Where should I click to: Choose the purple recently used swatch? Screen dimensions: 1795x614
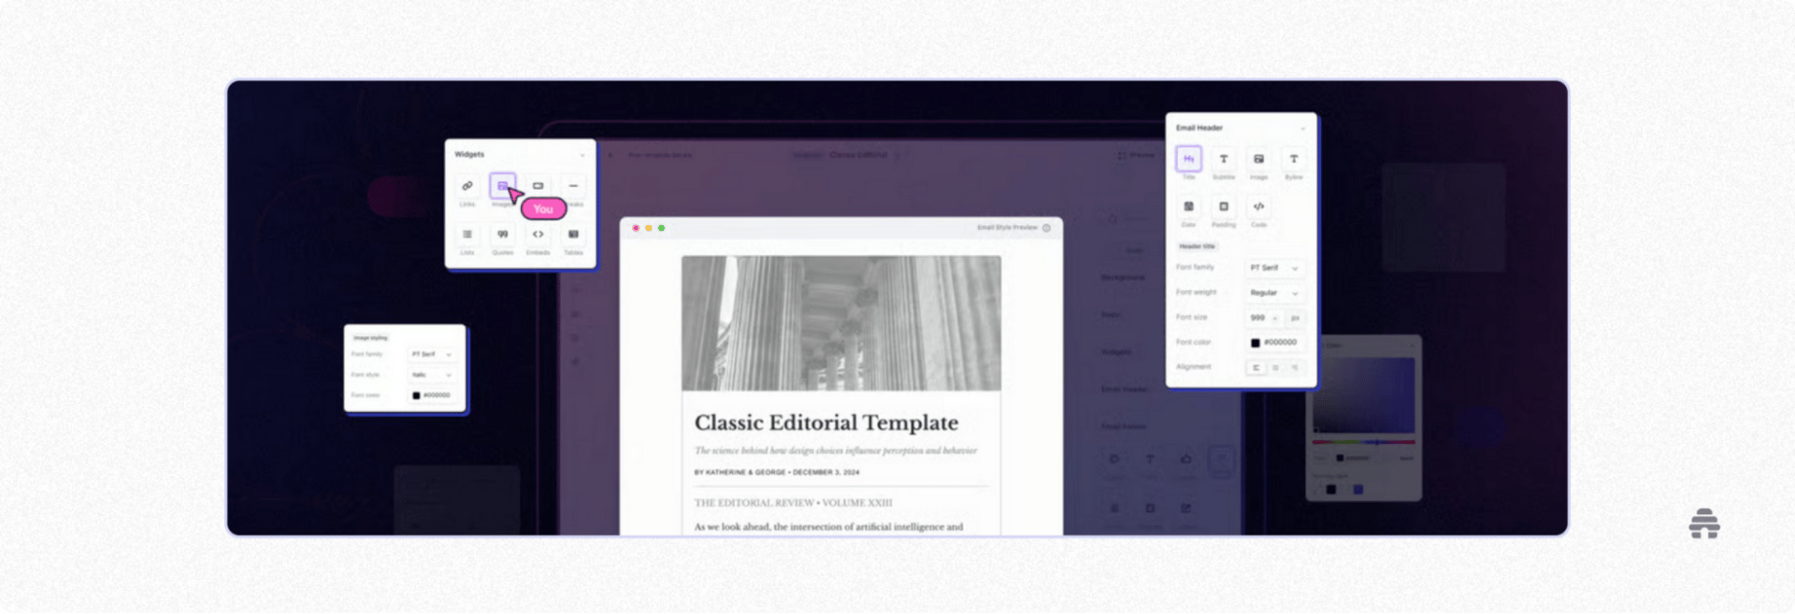pos(1357,490)
